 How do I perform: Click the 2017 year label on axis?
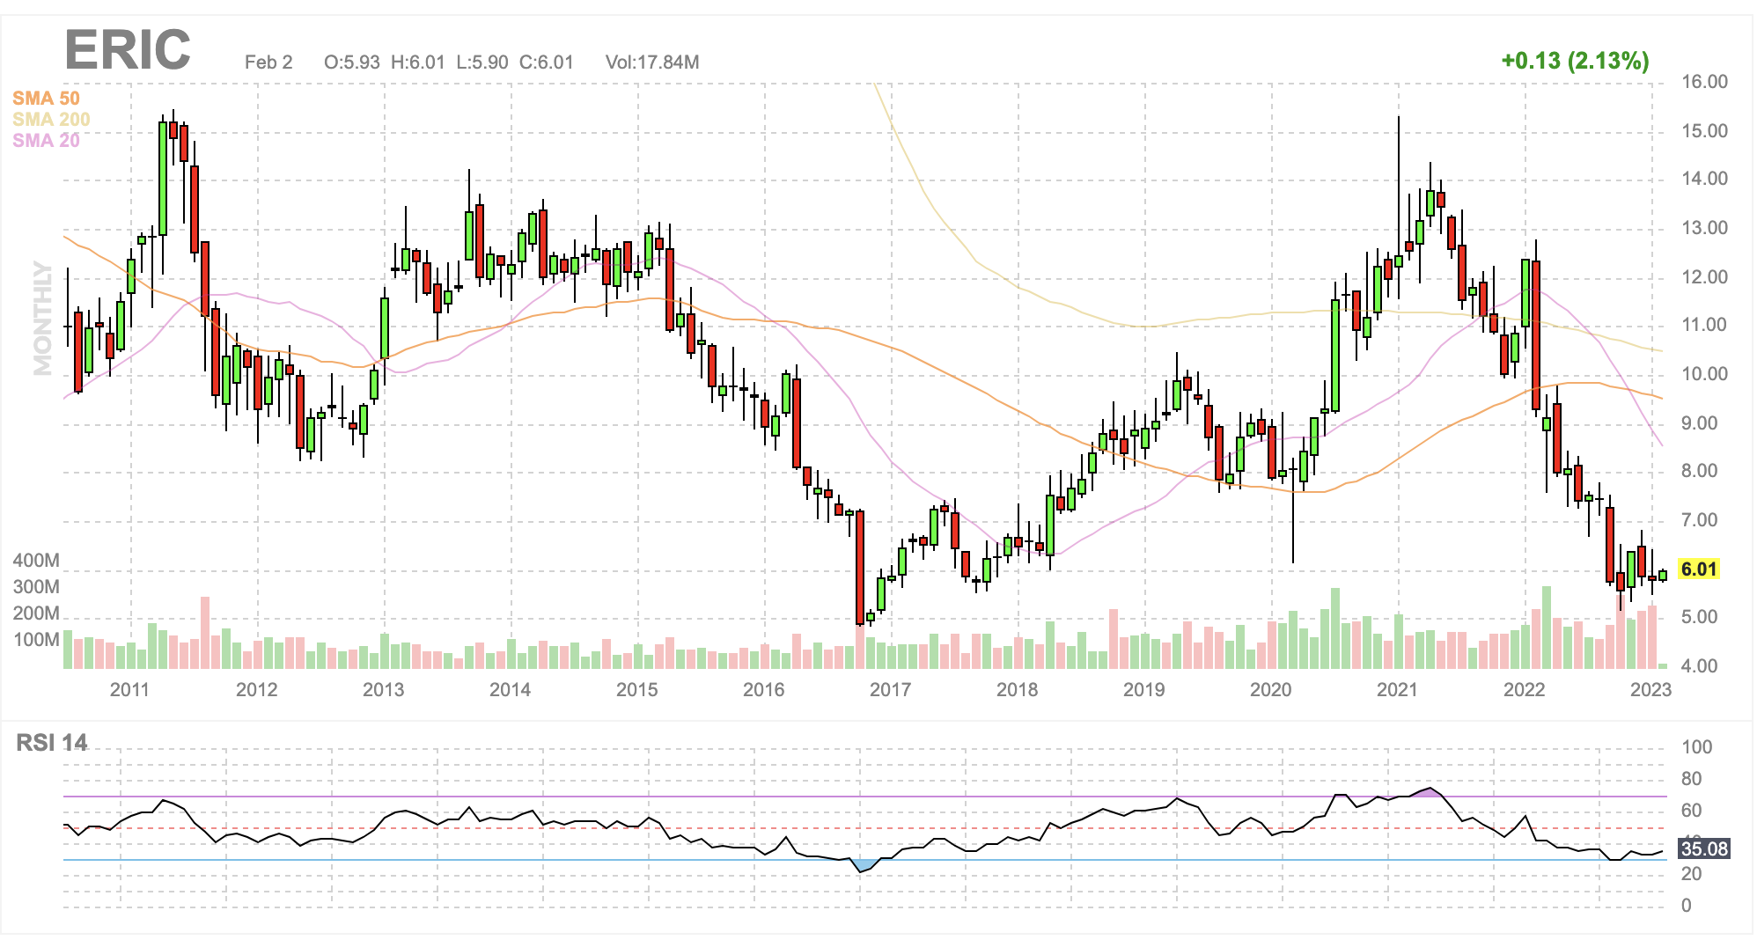pyautogui.click(x=890, y=689)
